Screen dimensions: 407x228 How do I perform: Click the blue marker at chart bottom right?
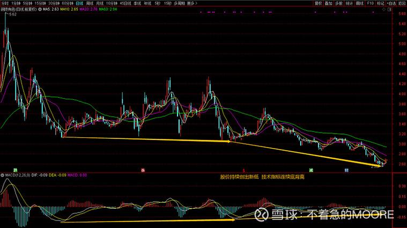pos(347,169)
